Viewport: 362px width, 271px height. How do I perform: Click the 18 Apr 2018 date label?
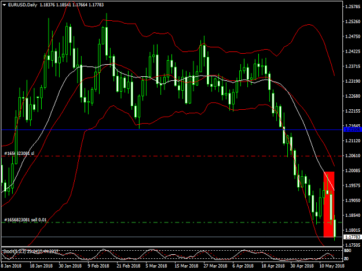tap(273, 266)
